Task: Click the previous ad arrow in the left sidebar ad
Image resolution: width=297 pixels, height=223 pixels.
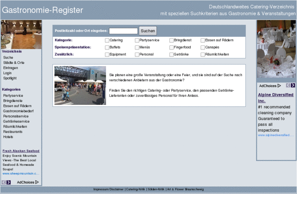Action: point(4,182)
